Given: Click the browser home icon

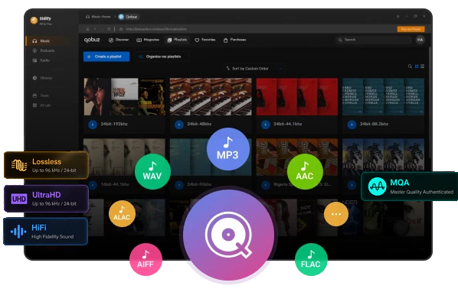Looking at the screenshot, I should pos(87,29).
